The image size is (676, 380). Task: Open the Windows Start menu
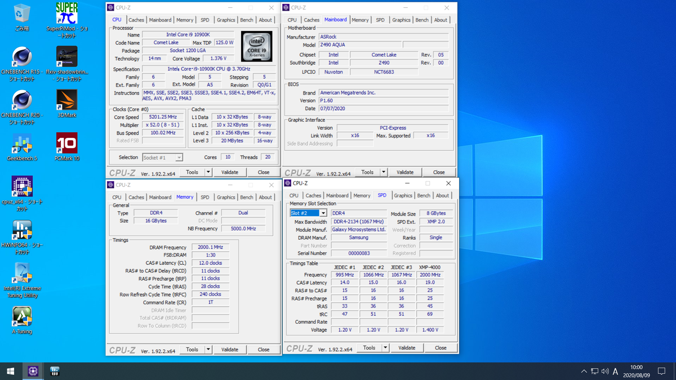click(11, 371)
